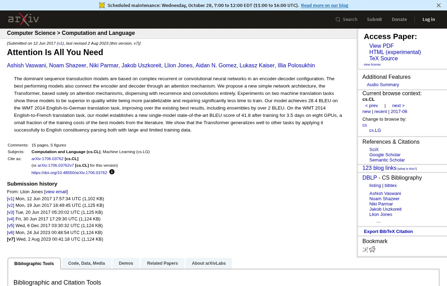Open the About arXivLabs tab
The width and height of the screenshot is (447, 286).
click(x=209, y=263)
